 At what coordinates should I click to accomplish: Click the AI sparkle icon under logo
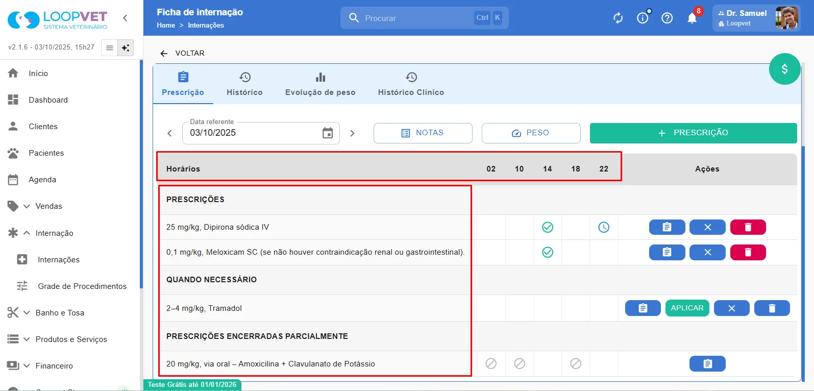point(126,47)
